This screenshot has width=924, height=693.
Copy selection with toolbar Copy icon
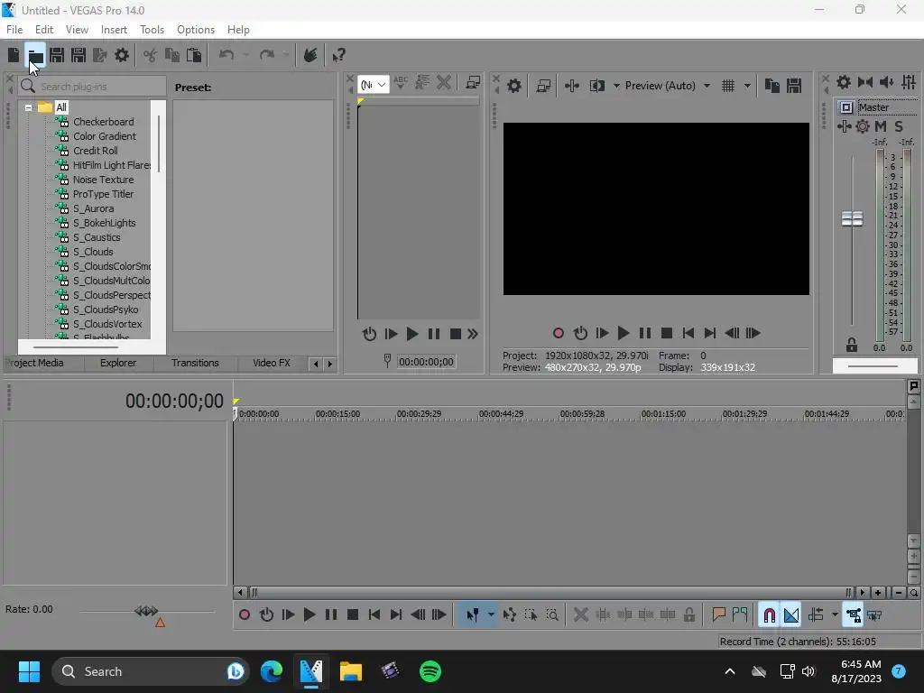tap(172, 55)
